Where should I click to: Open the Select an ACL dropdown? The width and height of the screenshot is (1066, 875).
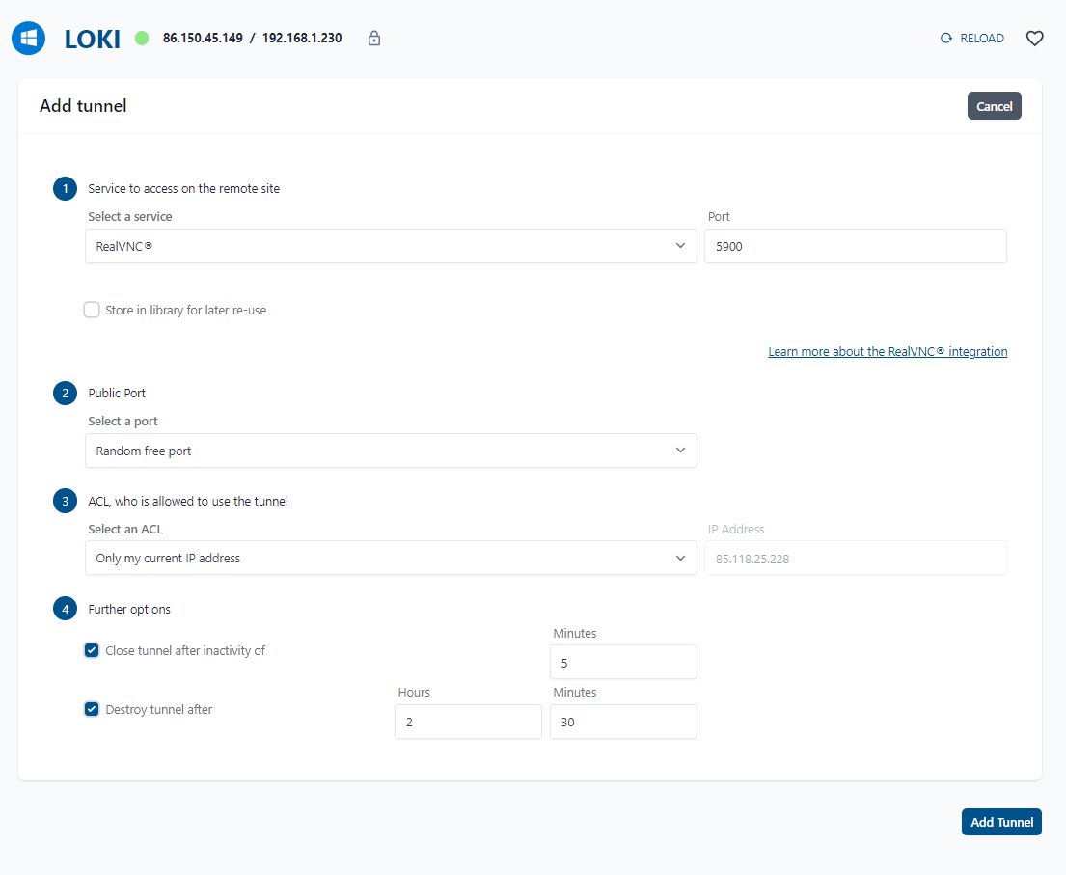tap(391, 559)
